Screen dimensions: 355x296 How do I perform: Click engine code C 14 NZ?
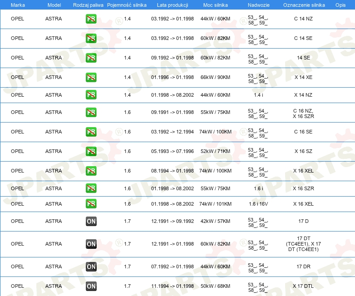tap(303, 19)
